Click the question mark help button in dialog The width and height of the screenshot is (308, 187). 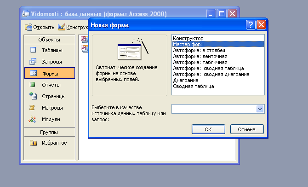(x=251, y=25)
